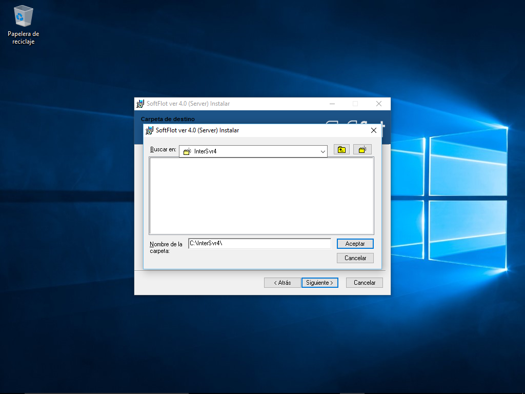The image size is (525, 394).
Task: Cancel the installer with the bottom Cancelar button
Action: [365, 283]
